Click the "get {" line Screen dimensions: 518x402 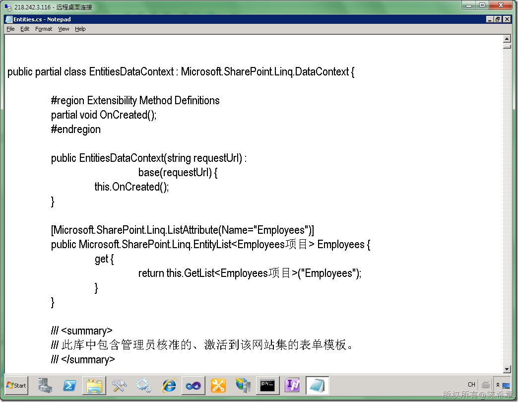click(104, 259)
